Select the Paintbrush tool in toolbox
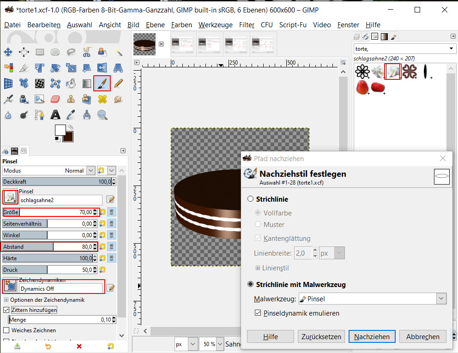458x353 pixels. pyautogui.click(x=102, y=83)
